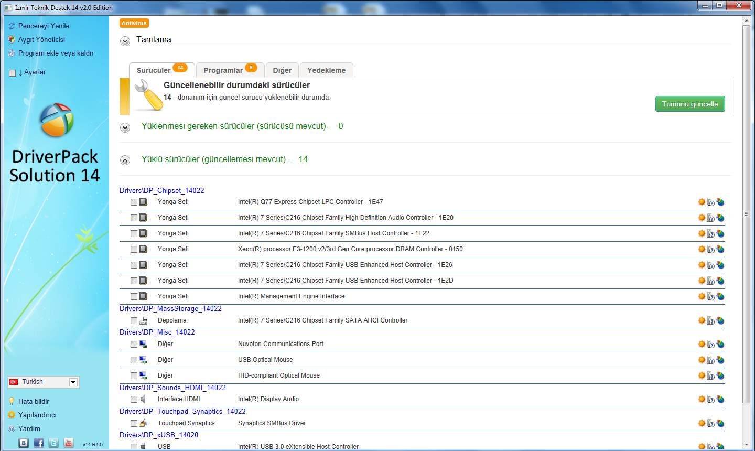Open the Facebook icon link
This screenshot has width=755, height=451.
[39, 443]
